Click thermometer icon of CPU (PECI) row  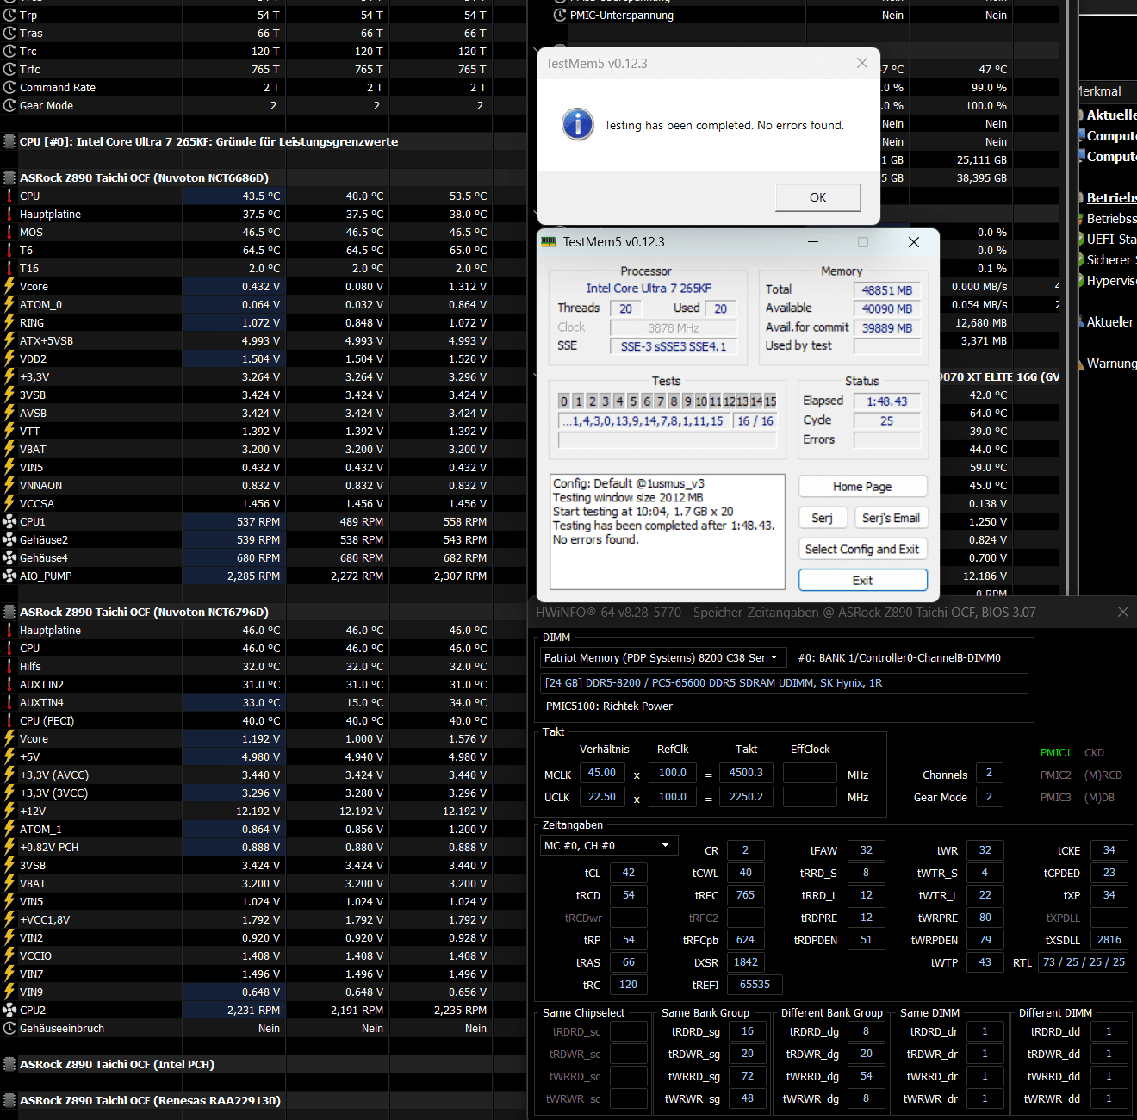(9, 720)
